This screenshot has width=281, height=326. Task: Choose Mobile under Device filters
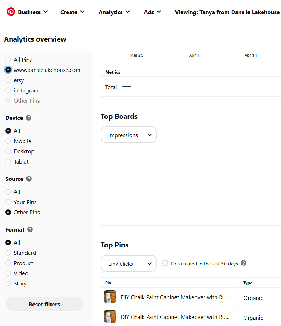tap(8, 141)
